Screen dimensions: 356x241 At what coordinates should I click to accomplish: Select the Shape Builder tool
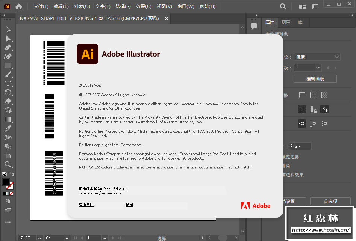pos(8,110)
